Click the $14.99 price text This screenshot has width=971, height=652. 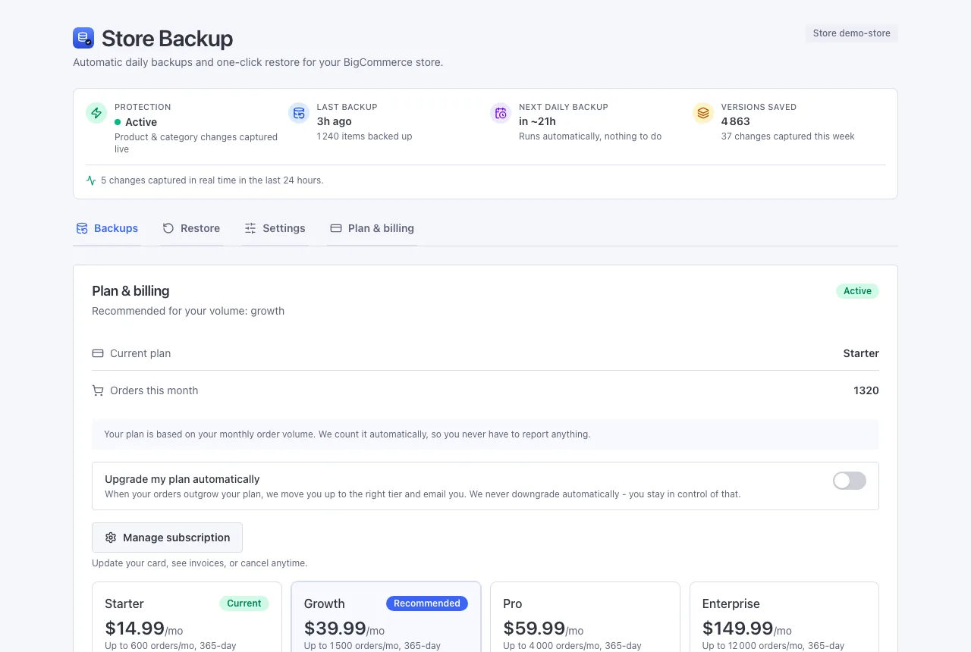135,628
